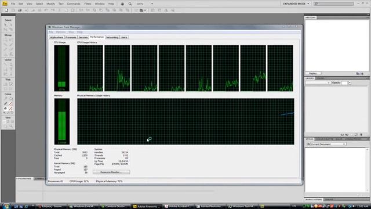Open the Expanded Mode workspace dropdown
The height and width of the screenshot is (209, 371).
point(296,4)
